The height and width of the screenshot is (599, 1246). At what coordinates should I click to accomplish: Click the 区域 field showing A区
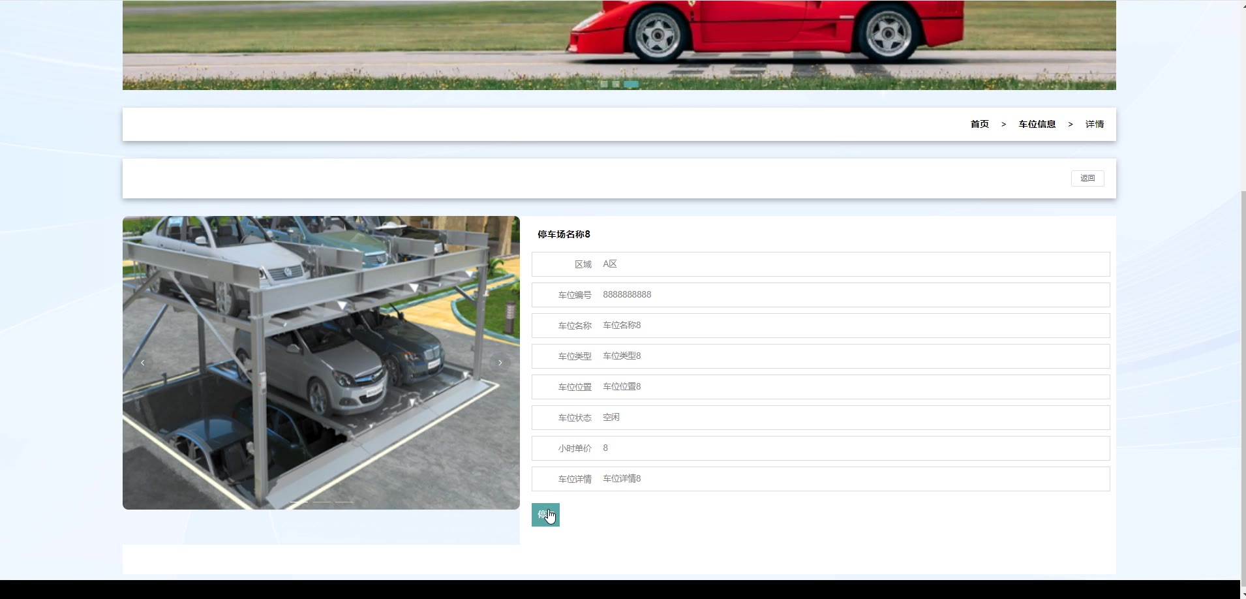[x=821, y=264]
